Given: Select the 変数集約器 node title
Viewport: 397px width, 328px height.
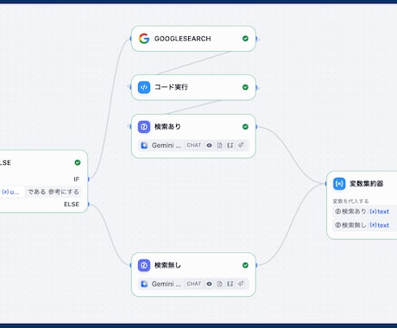Looking at the screenshot, I should [366, 184].
